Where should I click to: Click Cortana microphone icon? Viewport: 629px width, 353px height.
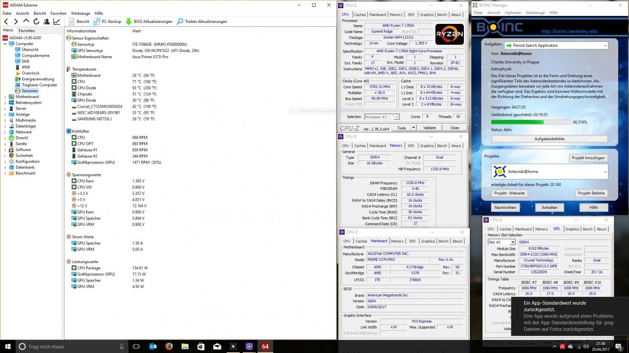(122, 346)
